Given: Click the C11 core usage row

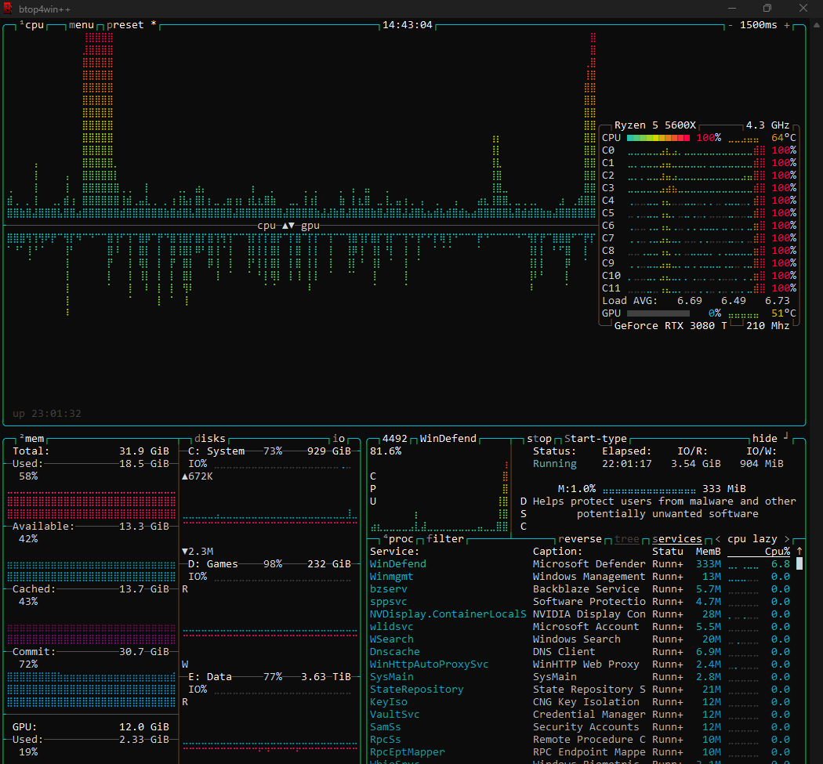Looking at the screenshot, I should point(699,288).
